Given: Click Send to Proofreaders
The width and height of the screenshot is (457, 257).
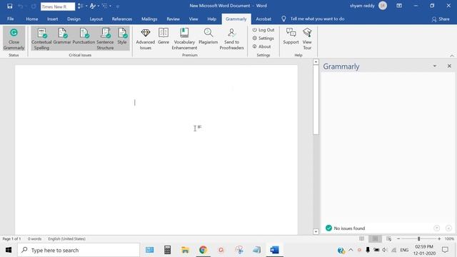Looking at the screenshot, I should pos(231,39).
